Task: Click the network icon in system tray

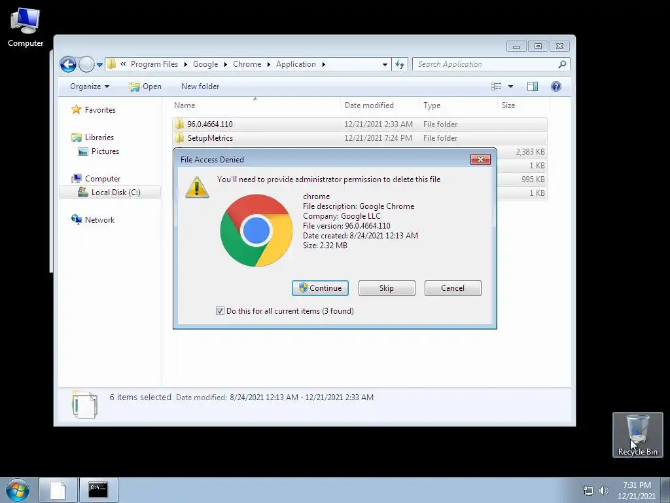Action: point(588,491)
